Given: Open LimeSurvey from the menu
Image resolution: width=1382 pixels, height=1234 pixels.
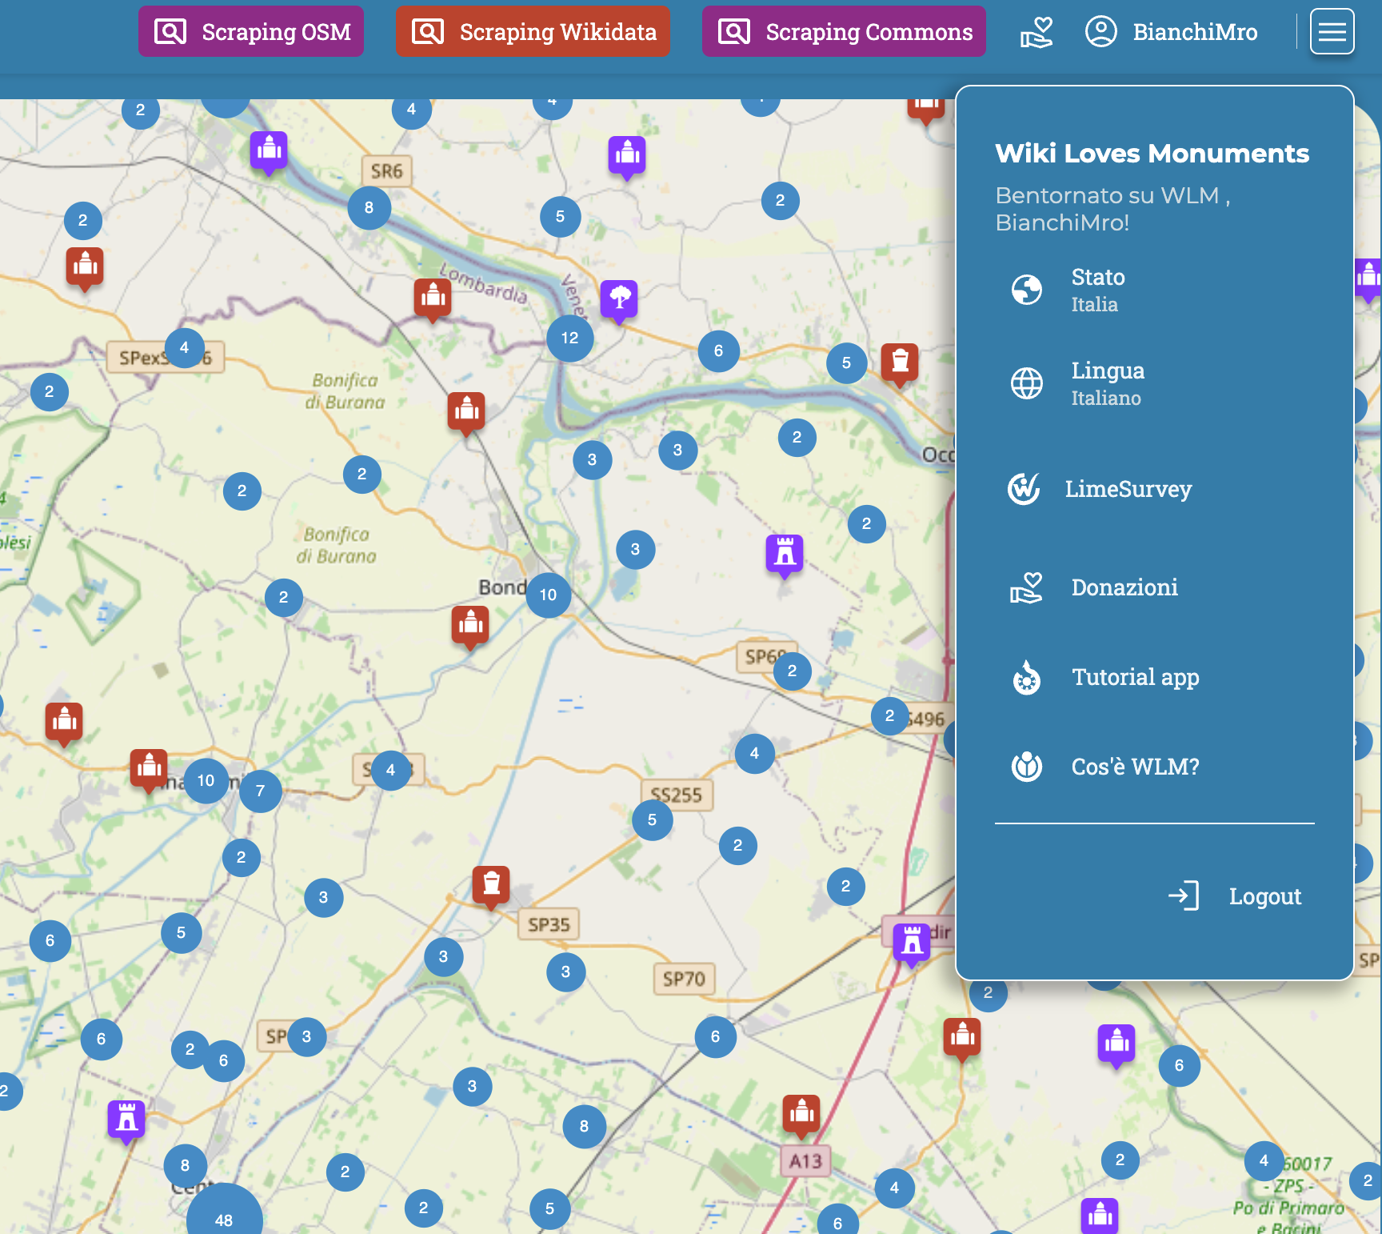Looking at the screenshot, I should (1127, 489).
